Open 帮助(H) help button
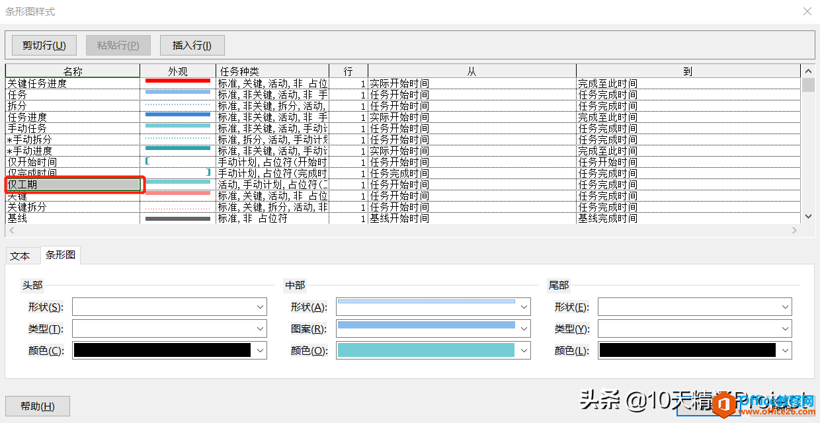The image size is (820, 423). (x=38, y=406)
